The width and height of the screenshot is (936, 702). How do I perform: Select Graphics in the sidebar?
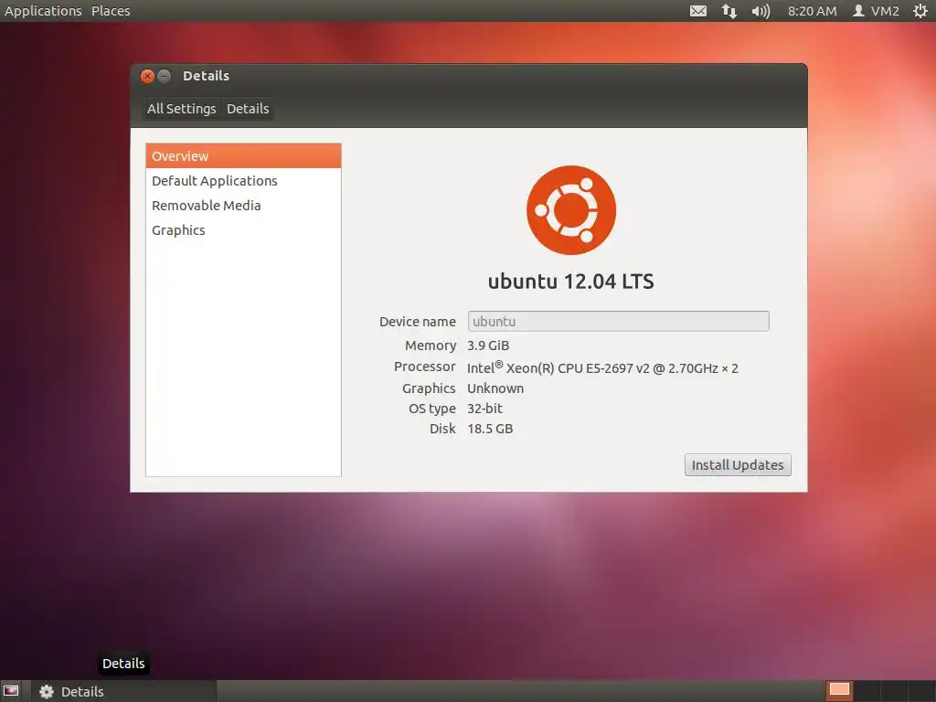[243, 230]
